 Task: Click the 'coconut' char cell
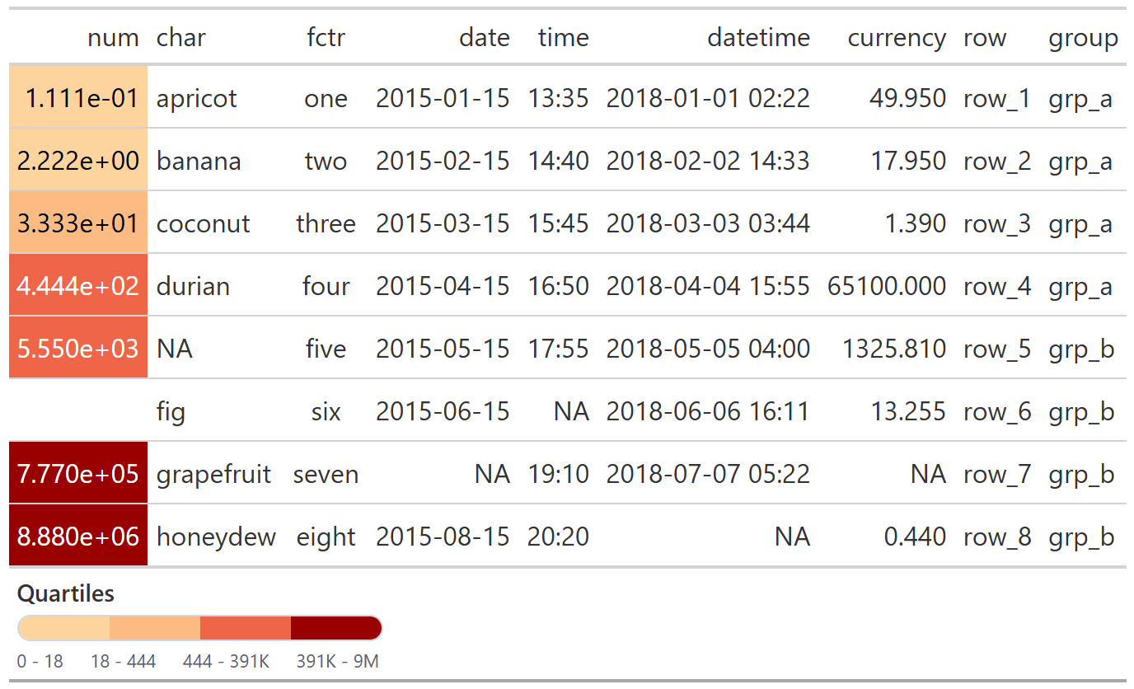click(203, 224)
